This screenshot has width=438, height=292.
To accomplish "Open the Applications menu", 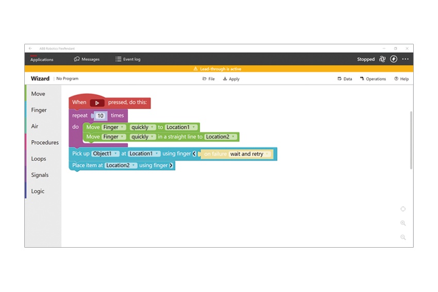I will (x=42, y=59).
